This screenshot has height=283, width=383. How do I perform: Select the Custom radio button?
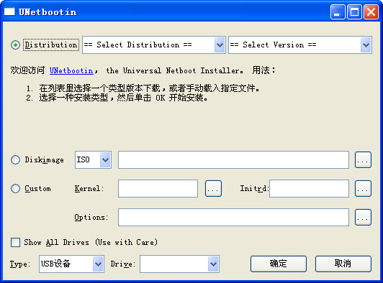click(x=15, y=188)
